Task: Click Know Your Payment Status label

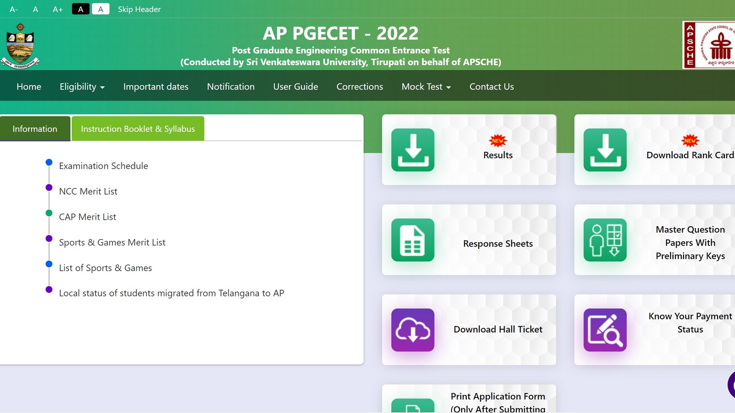Action: point(690,323)
